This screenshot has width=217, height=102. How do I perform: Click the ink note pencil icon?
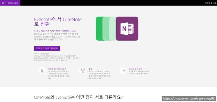coord(123,71)
